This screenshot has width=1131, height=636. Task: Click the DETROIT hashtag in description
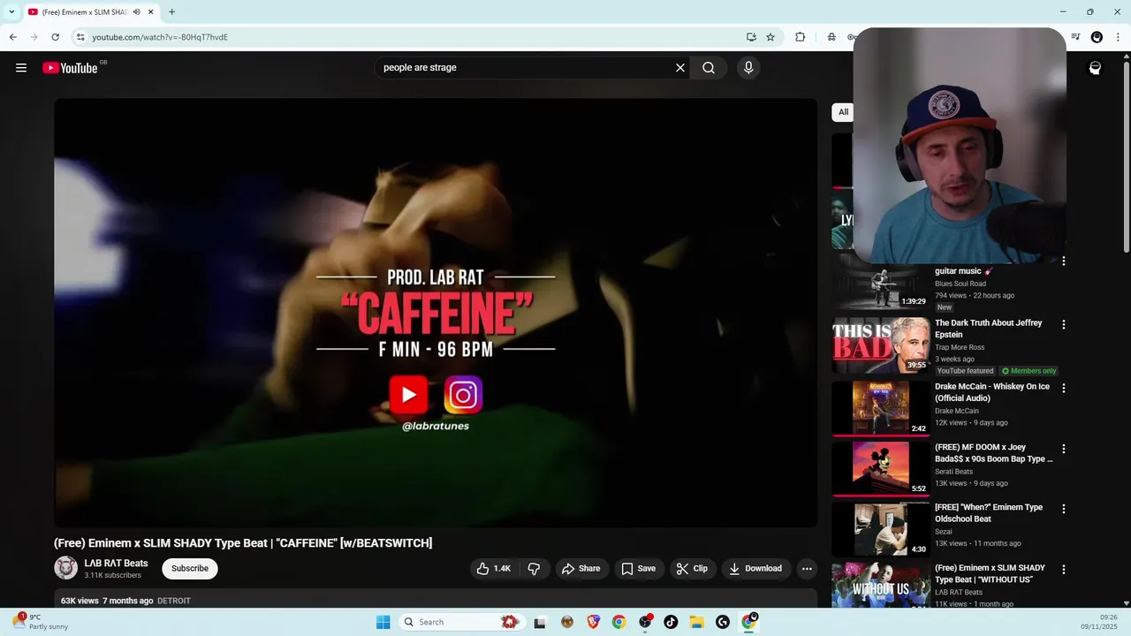pos(174,601)
